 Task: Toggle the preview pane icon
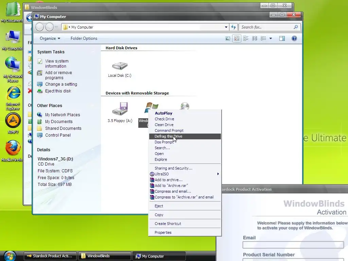(x=282, y=38)
